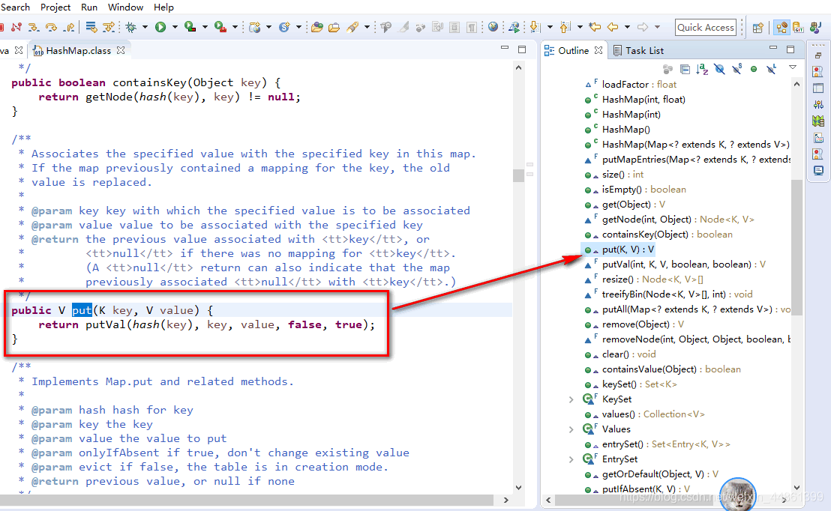Toggle Hide Non-Public Members green dot

(754, 70)
